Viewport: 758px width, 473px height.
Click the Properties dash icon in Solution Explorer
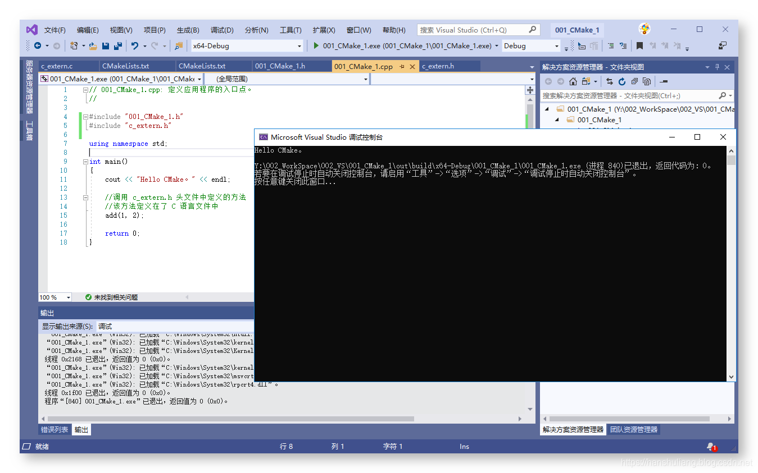tap(664, 81)
